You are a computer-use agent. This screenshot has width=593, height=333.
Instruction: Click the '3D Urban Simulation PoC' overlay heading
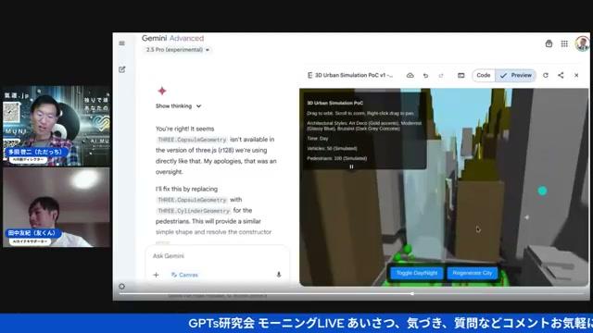[x=335, y=103]
